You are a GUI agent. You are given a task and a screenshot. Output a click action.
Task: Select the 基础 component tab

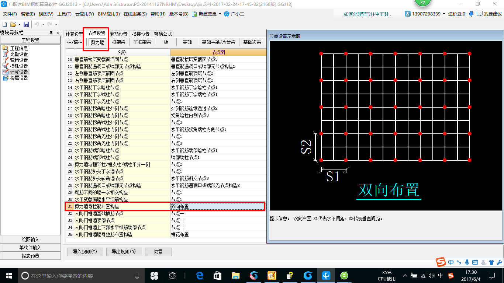click(187, 42)
